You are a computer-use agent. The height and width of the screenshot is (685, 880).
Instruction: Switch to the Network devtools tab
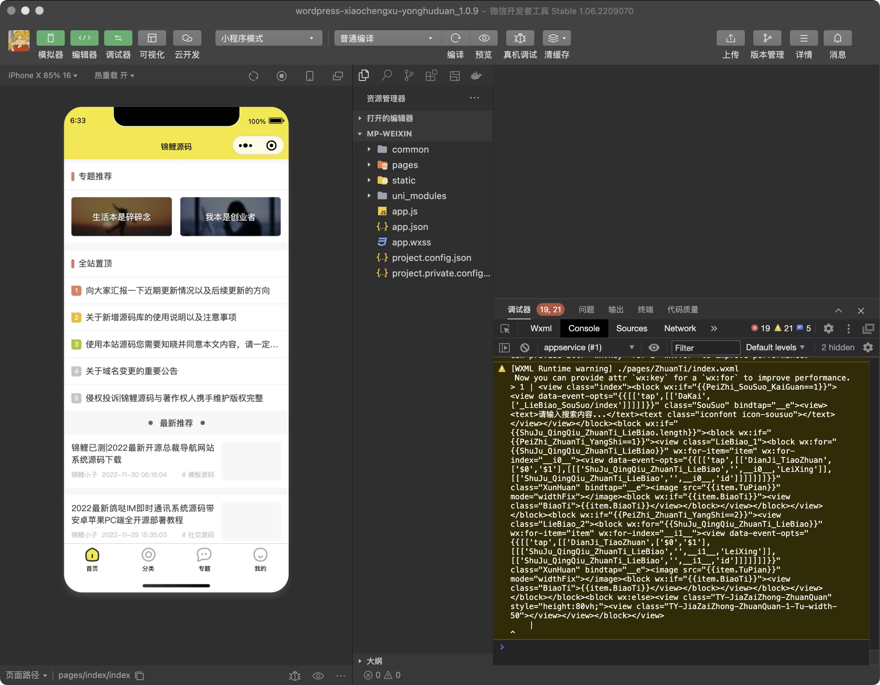point(680,328)
